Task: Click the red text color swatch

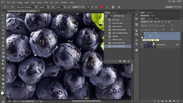Action: point(102,7)
